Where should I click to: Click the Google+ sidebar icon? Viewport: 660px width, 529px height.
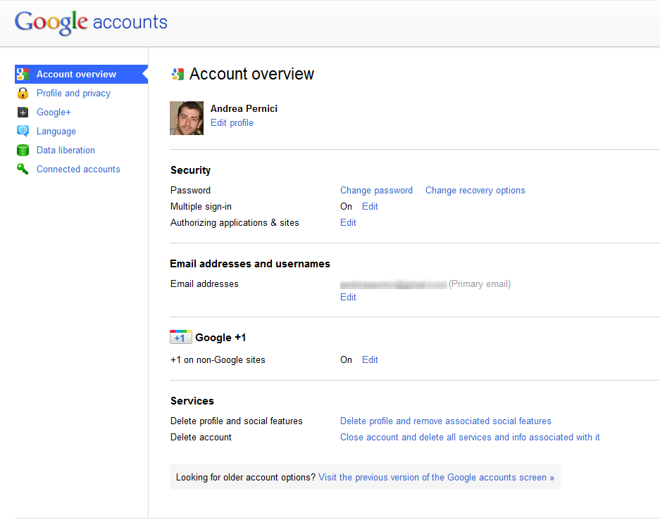coord(23,112)
